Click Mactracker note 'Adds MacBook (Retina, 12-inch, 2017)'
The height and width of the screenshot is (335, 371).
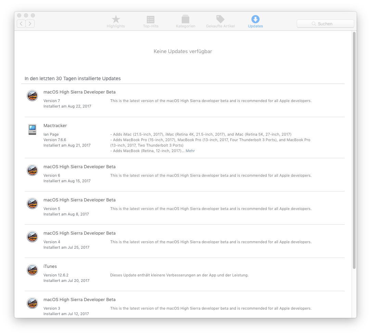pyautogui.click(x=147, y=151)
